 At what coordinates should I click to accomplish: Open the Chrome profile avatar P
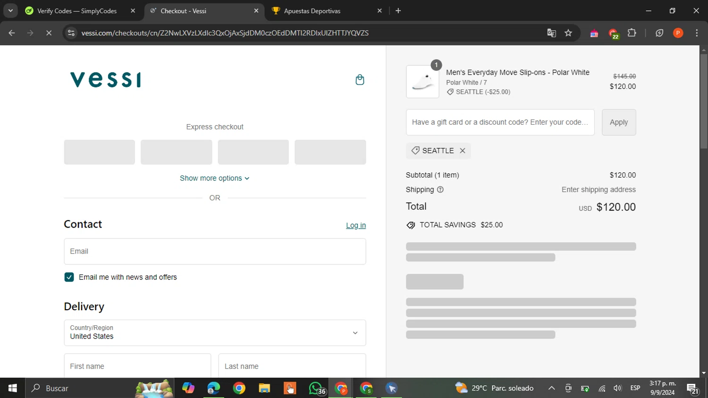click(x=678, y=33)
